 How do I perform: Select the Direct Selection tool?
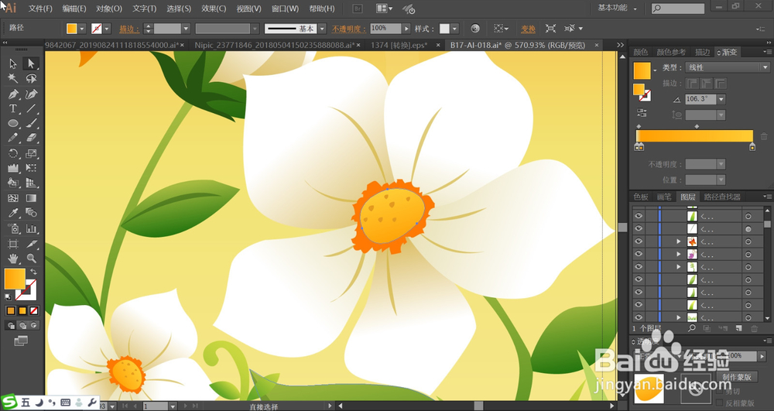point(31,63)
